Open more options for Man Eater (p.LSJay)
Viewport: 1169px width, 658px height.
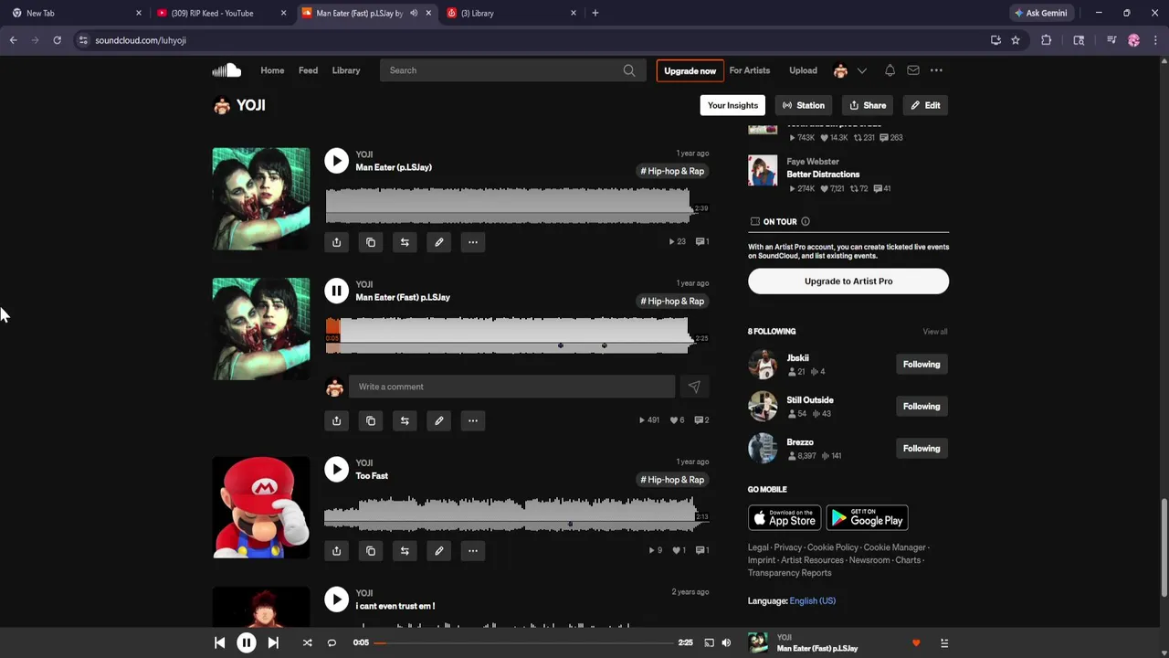tap(473, 242)
